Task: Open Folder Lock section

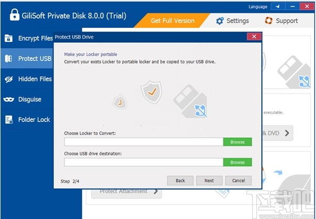Action: point(27,120)
